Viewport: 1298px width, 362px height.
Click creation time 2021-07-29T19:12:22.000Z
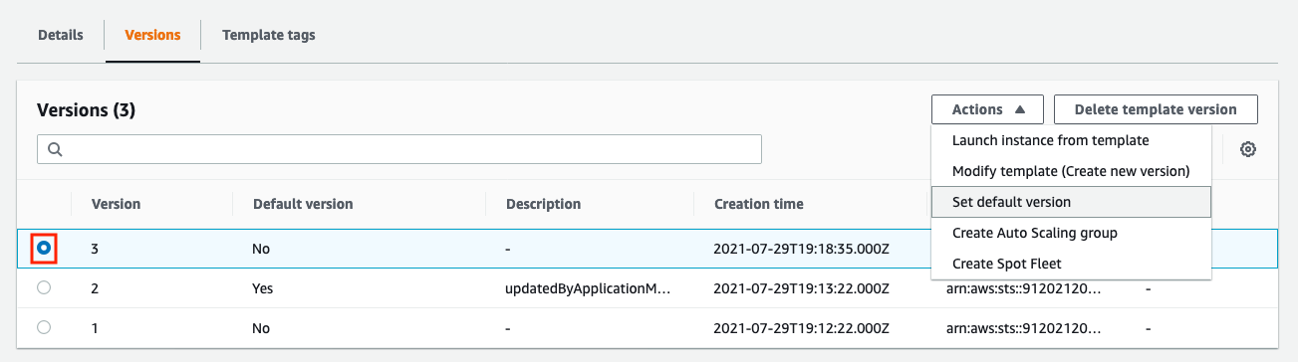[801, 327]
